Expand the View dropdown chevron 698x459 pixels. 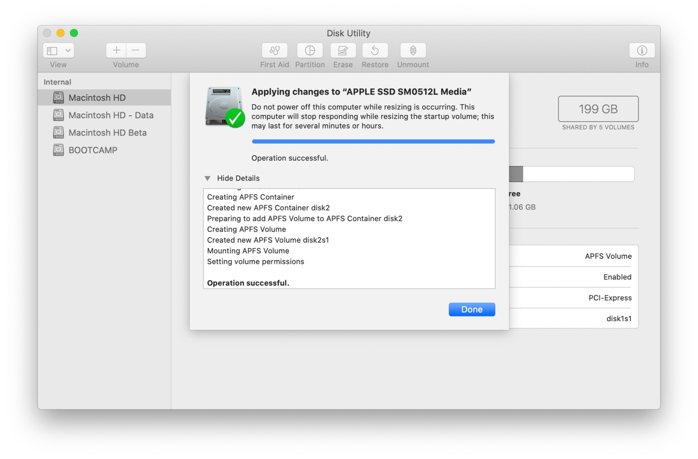tap(68, 51)
